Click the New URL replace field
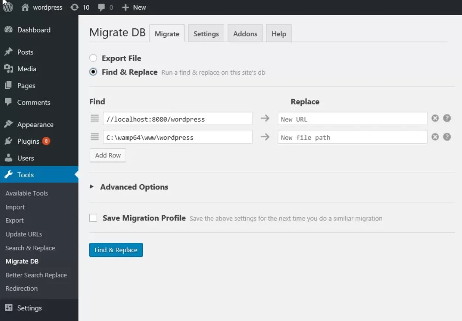Screen dimensions: 462x321 [x=352, y=119]
